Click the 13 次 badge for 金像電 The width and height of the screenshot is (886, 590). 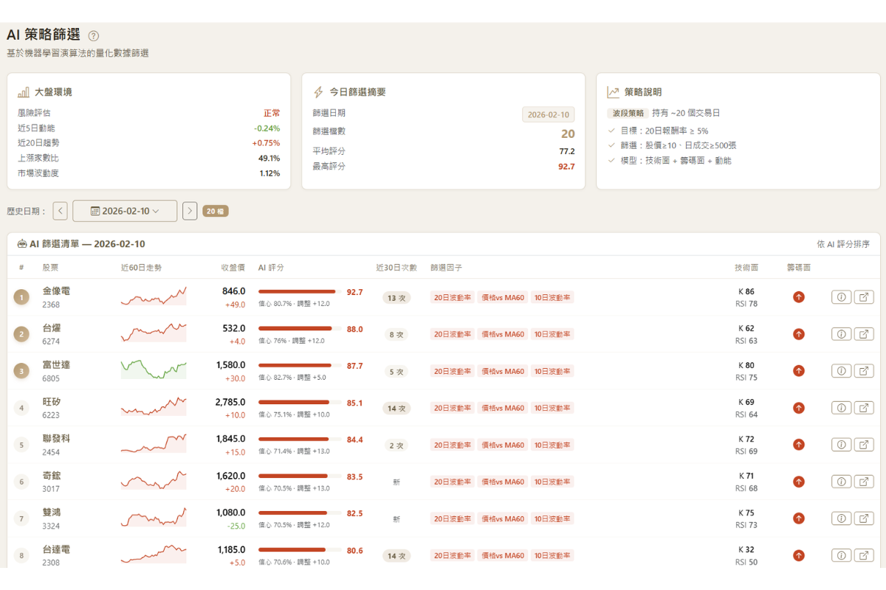point(396,298)
